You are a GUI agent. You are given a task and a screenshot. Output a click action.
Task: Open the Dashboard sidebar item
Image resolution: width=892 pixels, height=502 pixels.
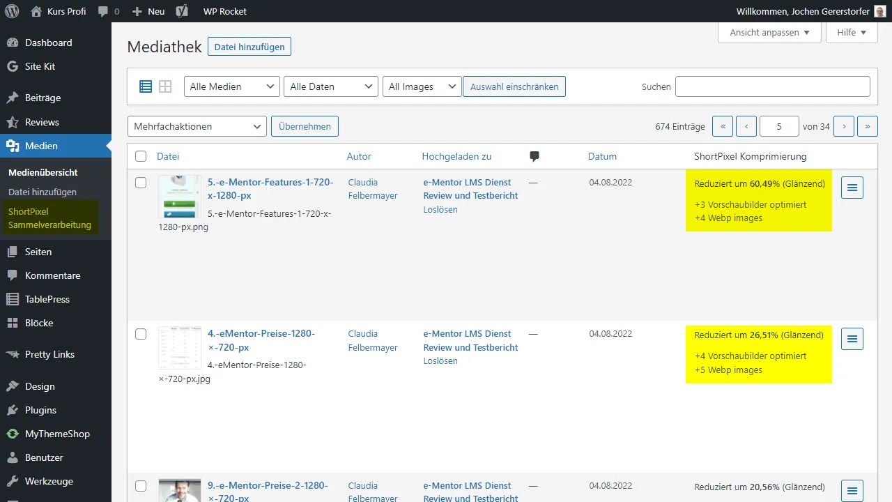[x=56, y=43]
